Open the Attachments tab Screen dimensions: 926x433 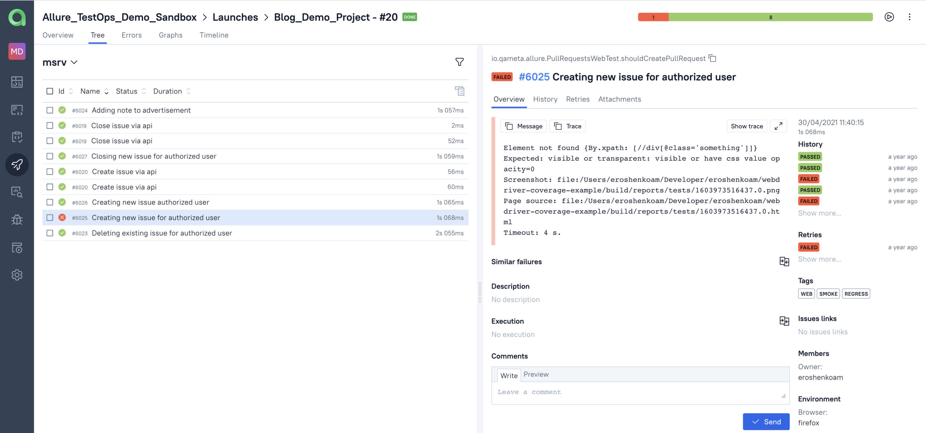coord(619,99)
